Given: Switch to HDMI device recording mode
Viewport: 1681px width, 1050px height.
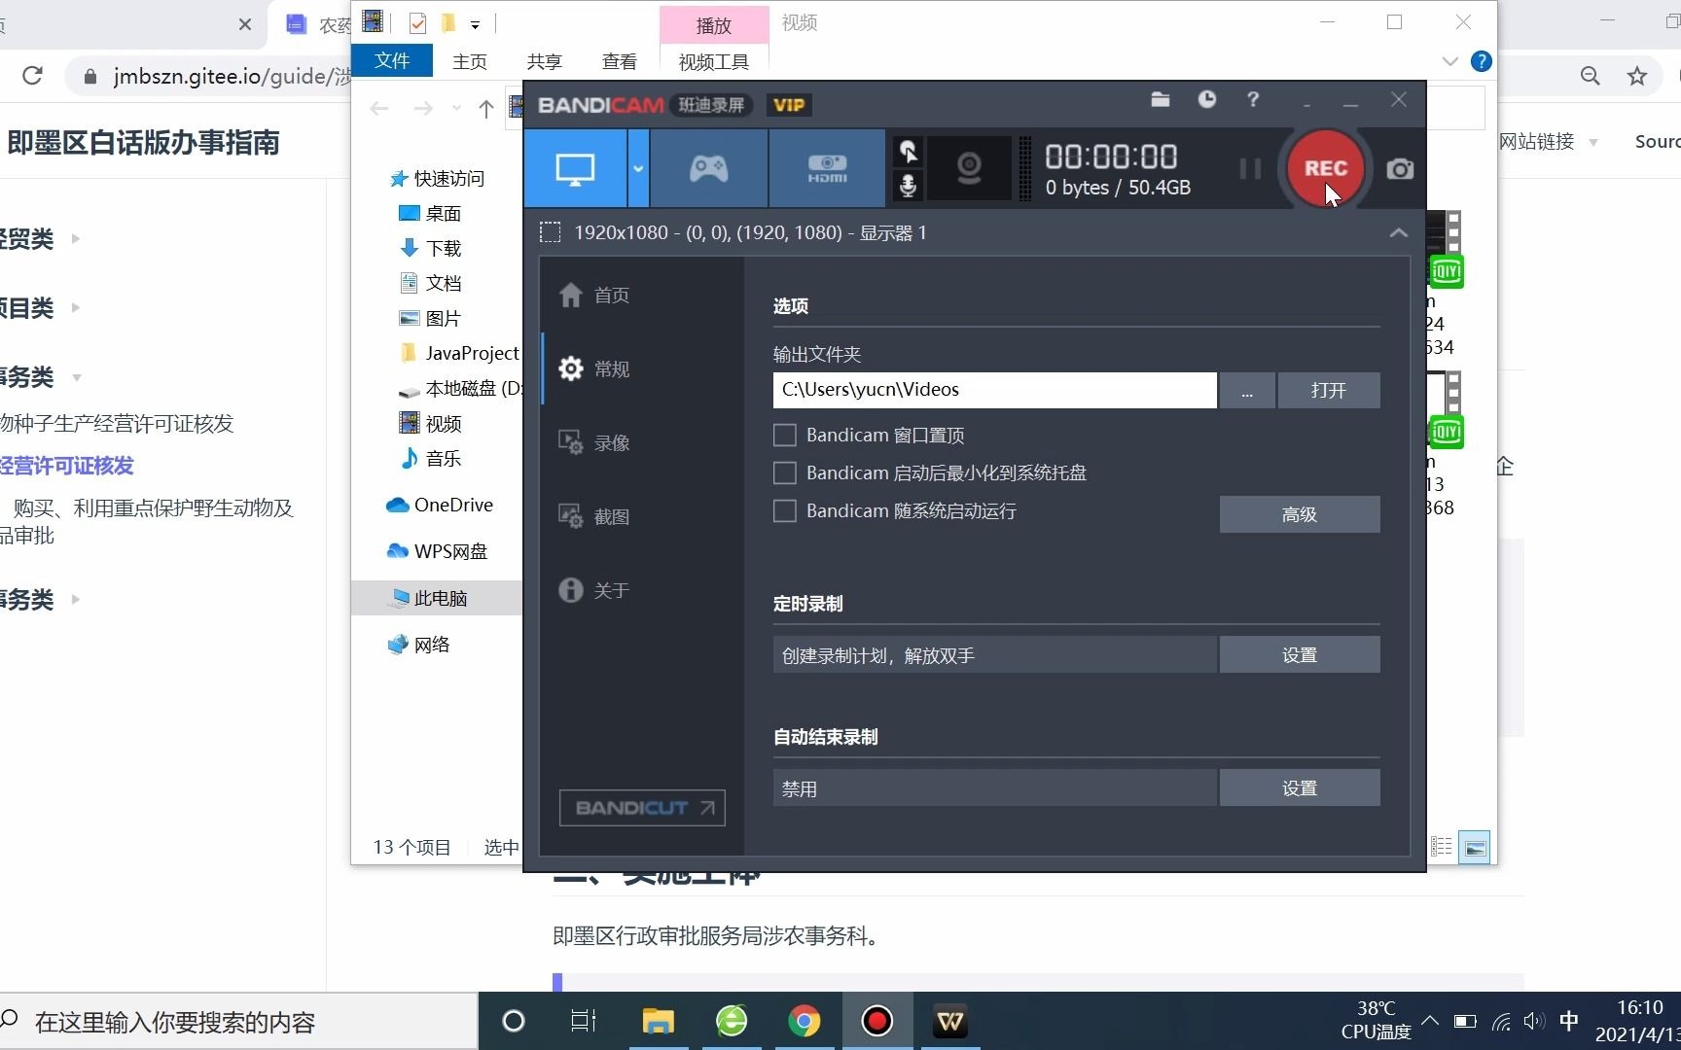Looking at the screenshot, I should coord(827,169).
